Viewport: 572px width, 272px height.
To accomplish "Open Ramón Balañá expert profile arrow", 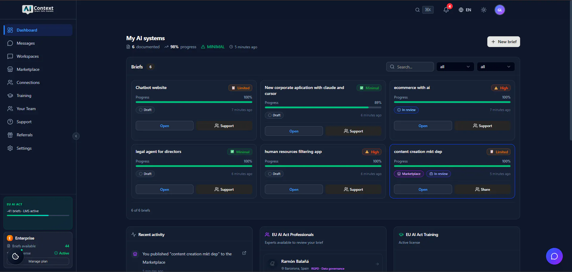I will point(377,264).
